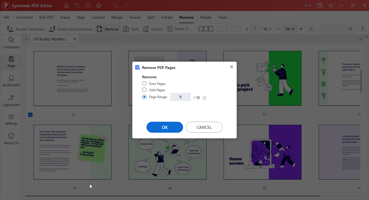Select the Odd Pages radio button
The width and height of the screenshot is (369, 200).
tap(144, 90)
